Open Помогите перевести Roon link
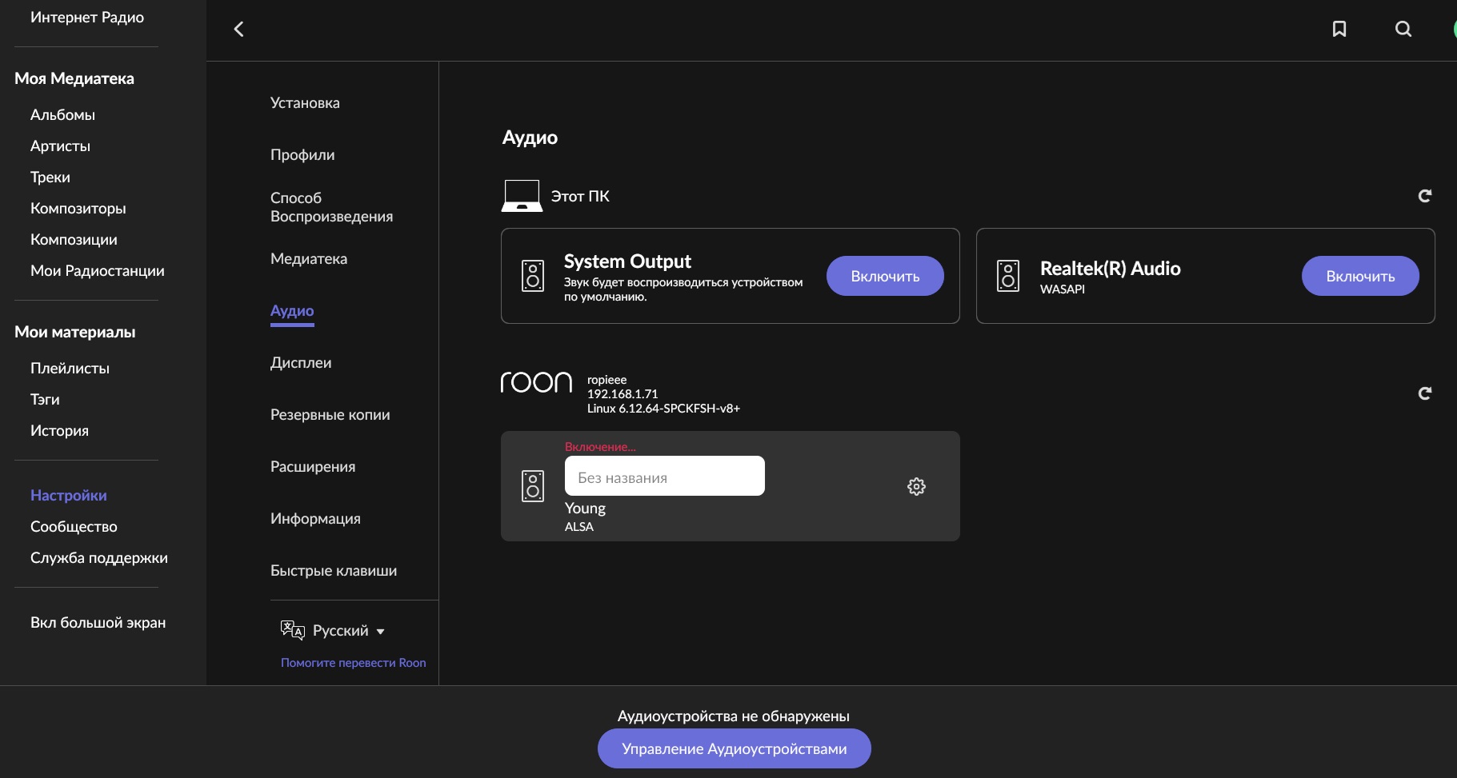 pos(353,663)
